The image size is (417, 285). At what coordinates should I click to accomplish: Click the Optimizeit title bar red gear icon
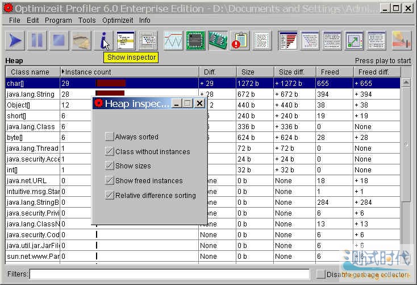tap(9, 9)
